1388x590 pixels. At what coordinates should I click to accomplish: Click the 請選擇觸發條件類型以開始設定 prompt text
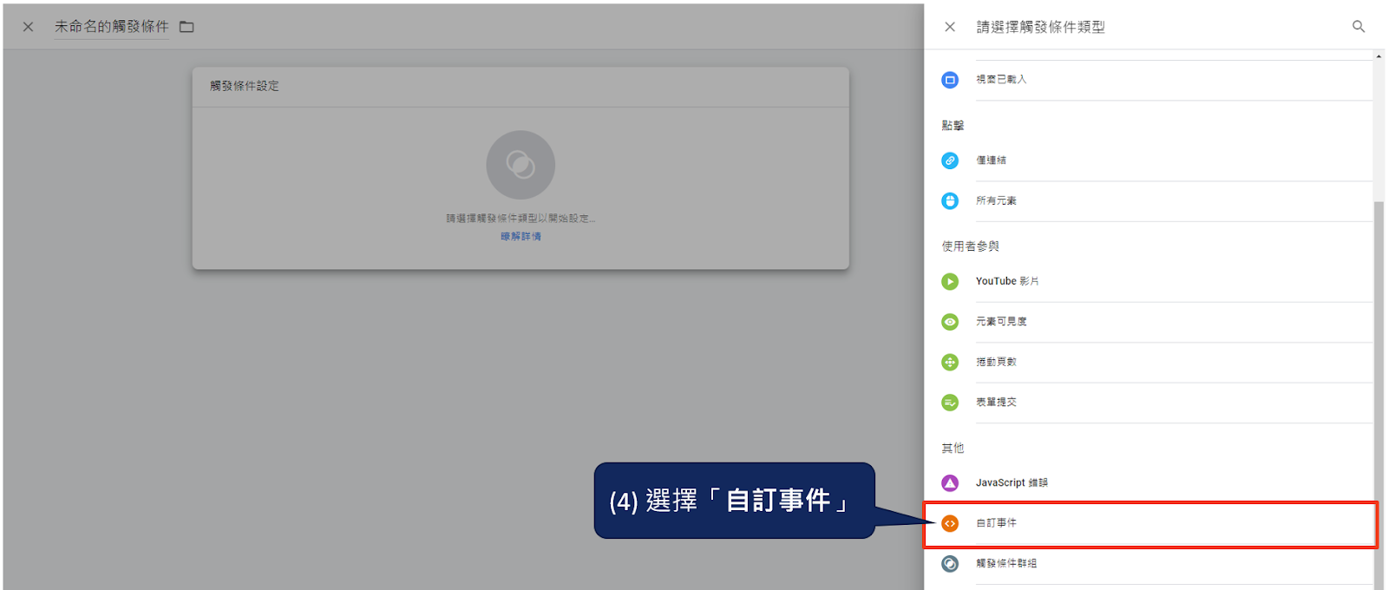coord(520,219)
